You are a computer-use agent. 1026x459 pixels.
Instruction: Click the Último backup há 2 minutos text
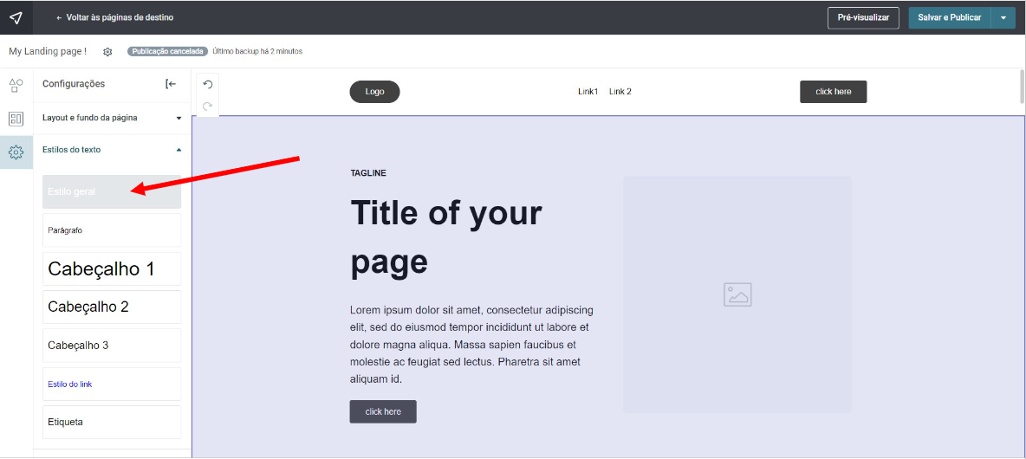point(258,52)
